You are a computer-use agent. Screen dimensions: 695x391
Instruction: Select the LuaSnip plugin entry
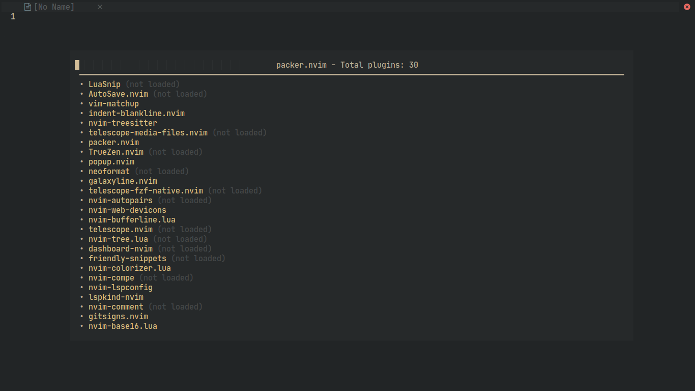pyautogui.click(x=104, y=84)
